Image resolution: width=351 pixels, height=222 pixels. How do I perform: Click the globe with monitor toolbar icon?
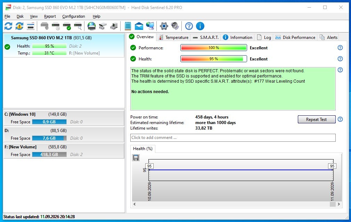click(x=150, y=26)
